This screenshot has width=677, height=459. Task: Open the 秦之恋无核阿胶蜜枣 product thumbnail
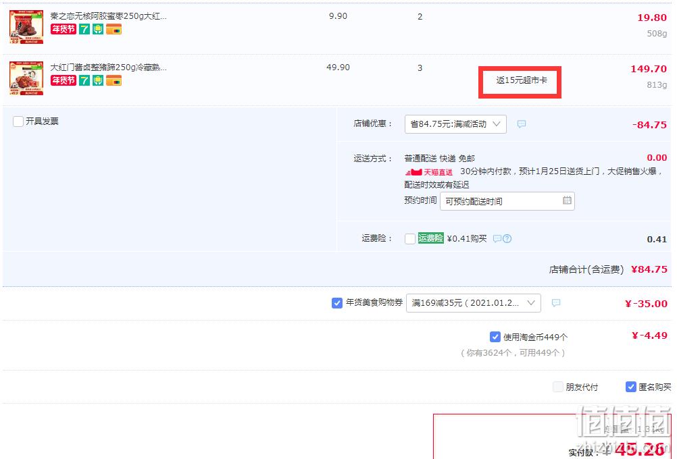[x=26, y=27]
